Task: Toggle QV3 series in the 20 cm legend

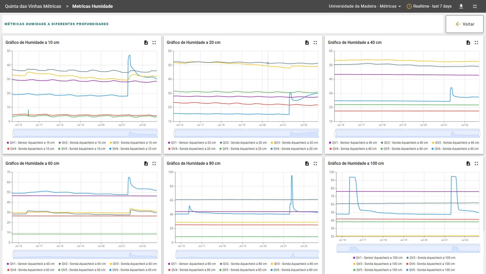Action: 294,143
